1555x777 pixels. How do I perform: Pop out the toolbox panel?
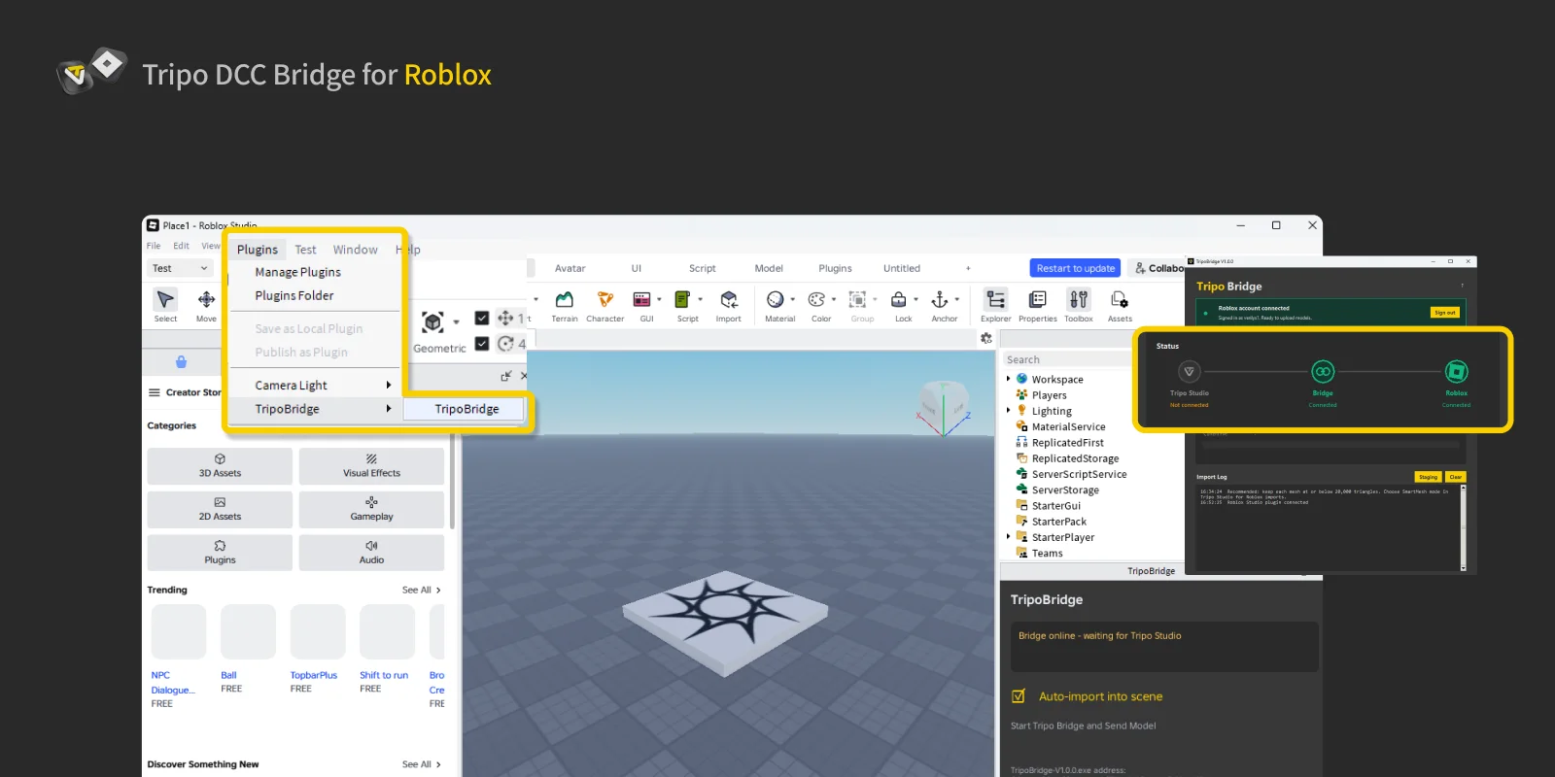pyautogui.click(x=505, y=376)
